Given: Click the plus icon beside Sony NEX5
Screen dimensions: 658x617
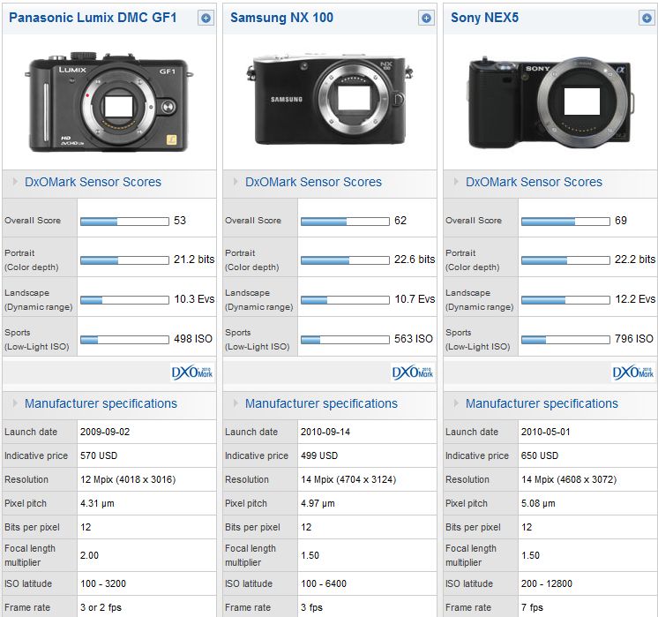Looking at the screenshot, I should [647, 18].
